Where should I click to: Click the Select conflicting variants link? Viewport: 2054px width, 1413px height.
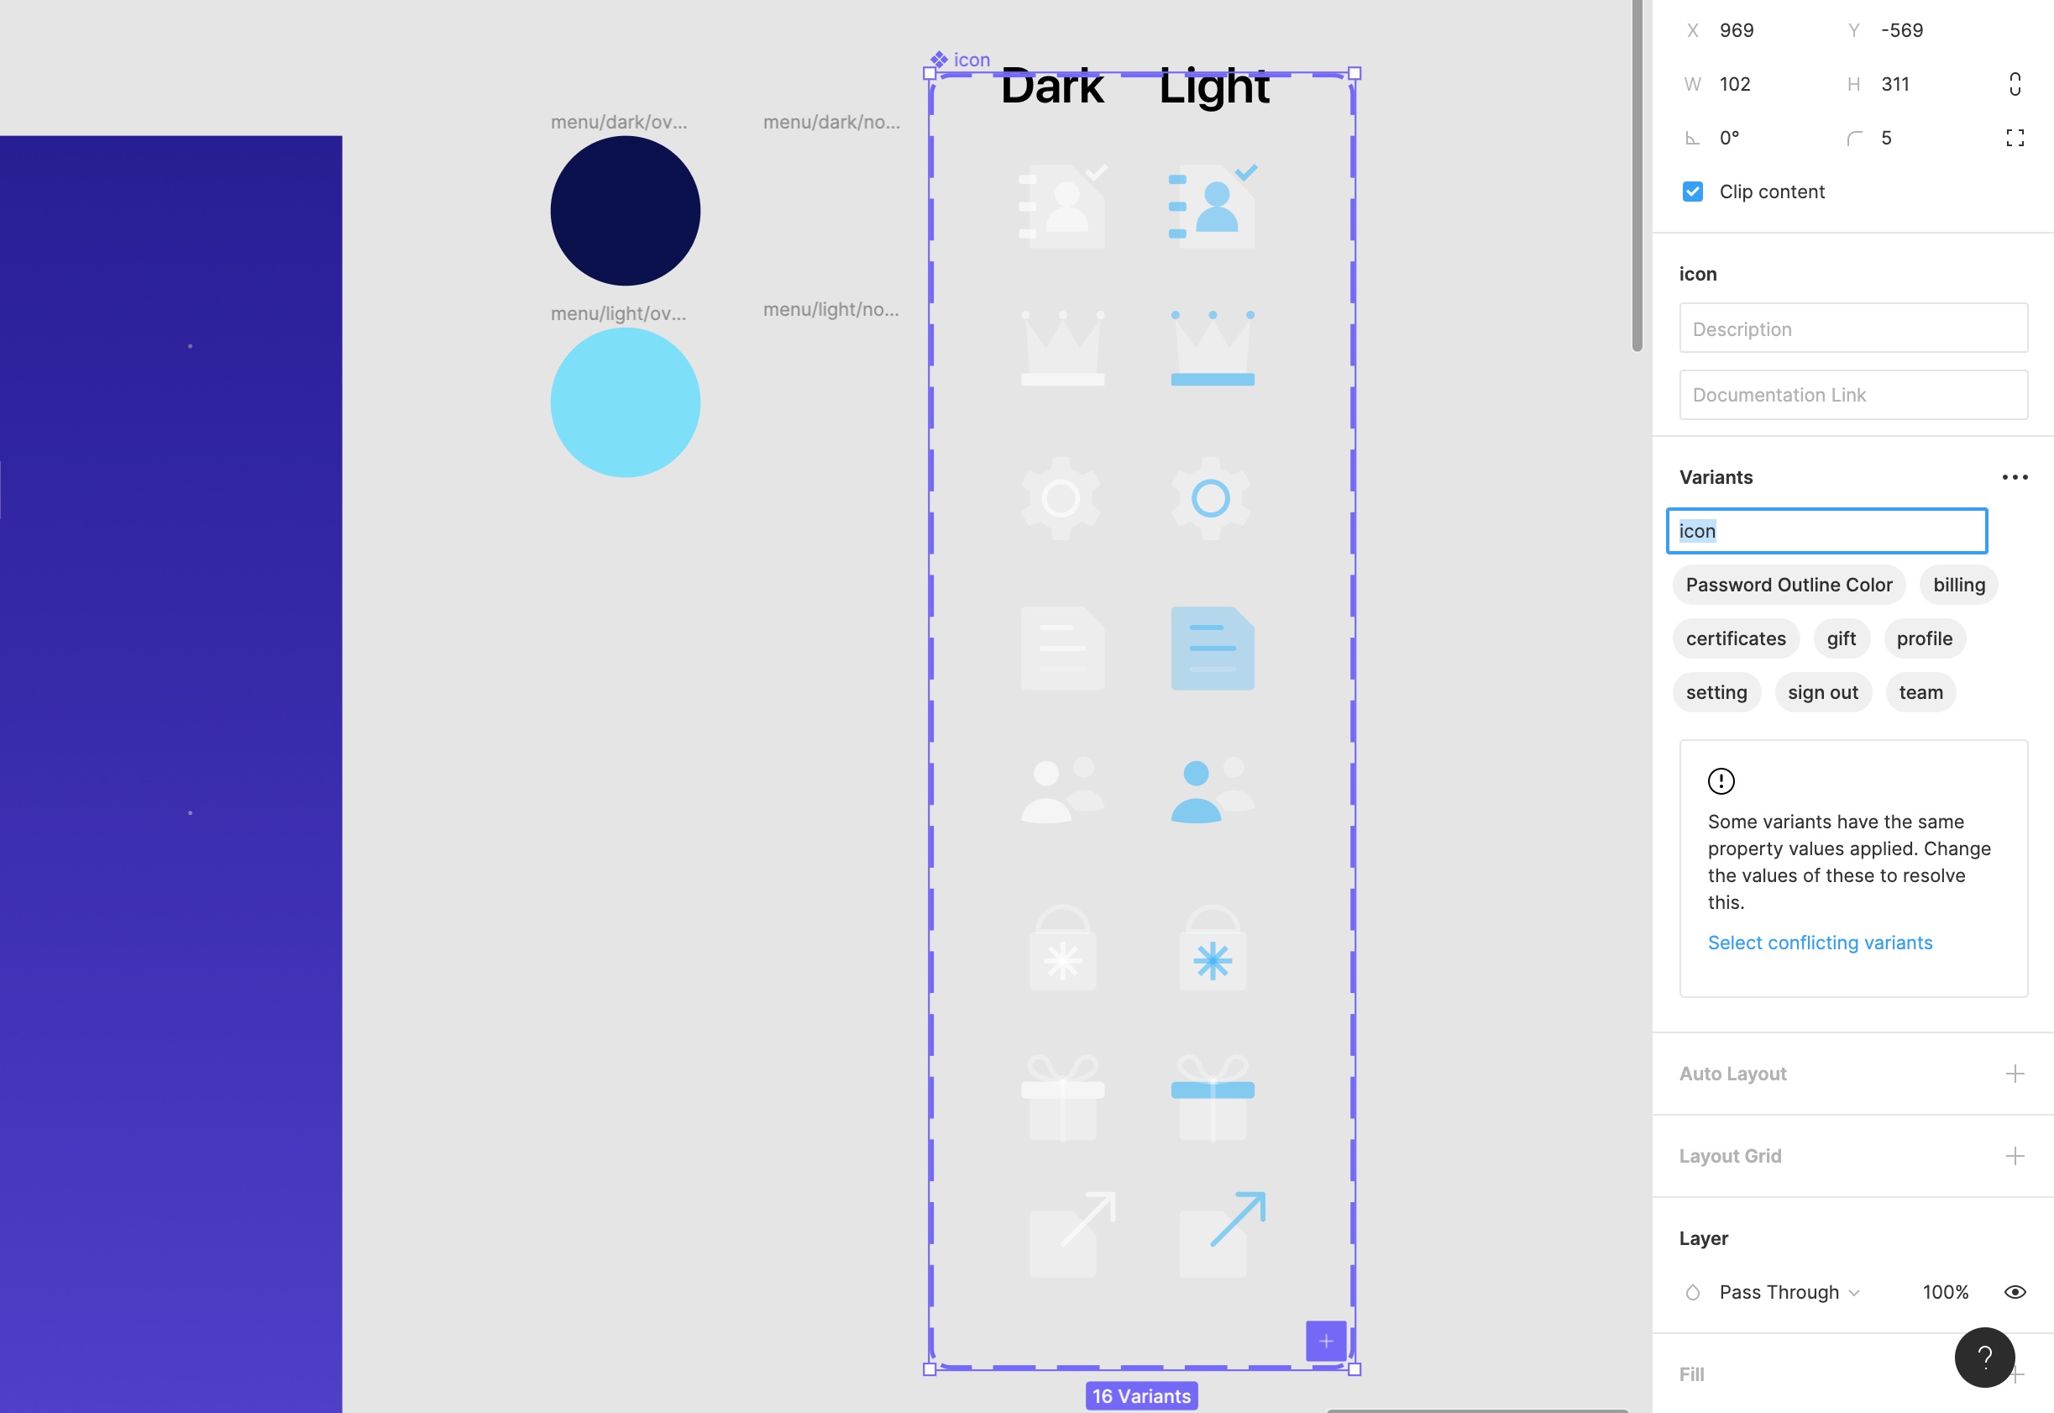(1820, 942)
